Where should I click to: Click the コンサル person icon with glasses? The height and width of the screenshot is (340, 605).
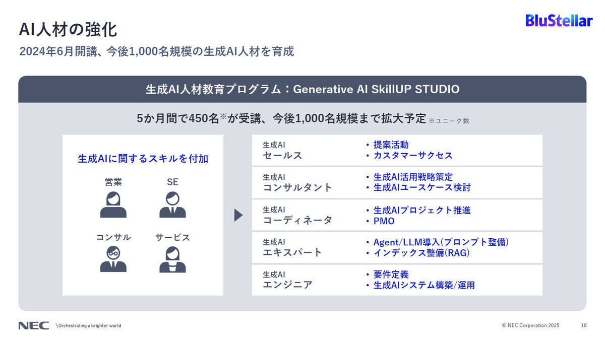click(x=113, y=259)
